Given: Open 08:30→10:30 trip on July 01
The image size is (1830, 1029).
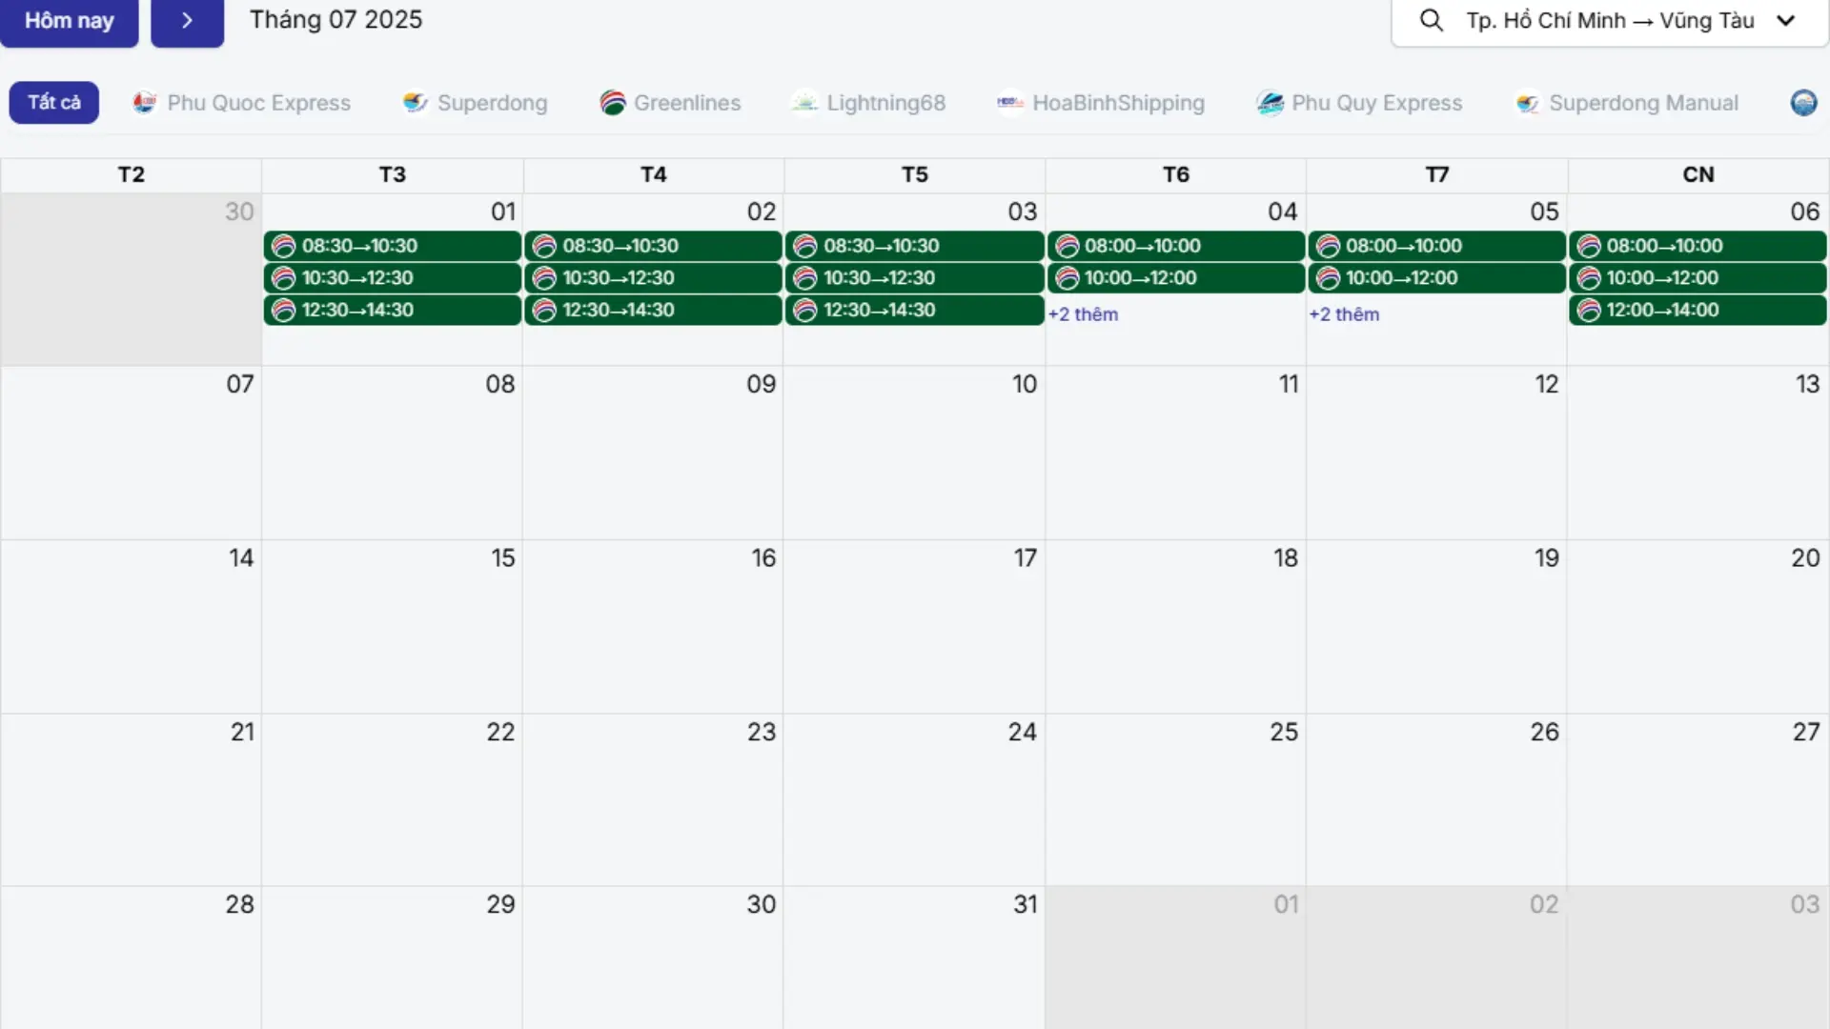Looking at the screenshot, I should pyautogui.click(x=393, y=246).
